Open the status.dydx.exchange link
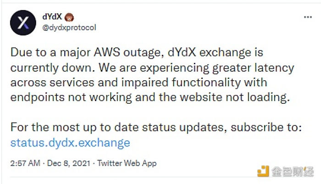 [70, 143]
